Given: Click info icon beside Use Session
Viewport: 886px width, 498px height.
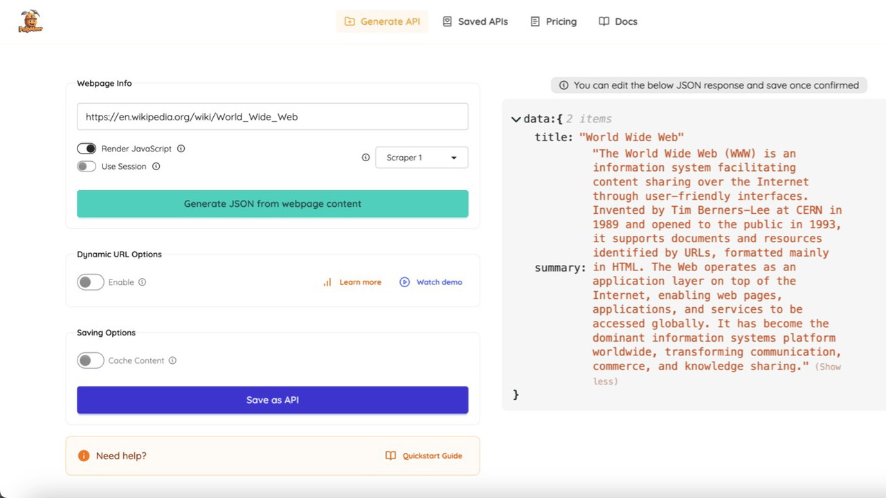Looking at the screenshot, I should pos(156,167).
